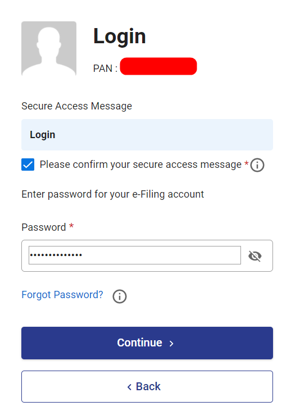The height and width of the screenshot is (411, 300).
Task: Show password using the crossed-eye icon
Action: click(x=255, y=256)
